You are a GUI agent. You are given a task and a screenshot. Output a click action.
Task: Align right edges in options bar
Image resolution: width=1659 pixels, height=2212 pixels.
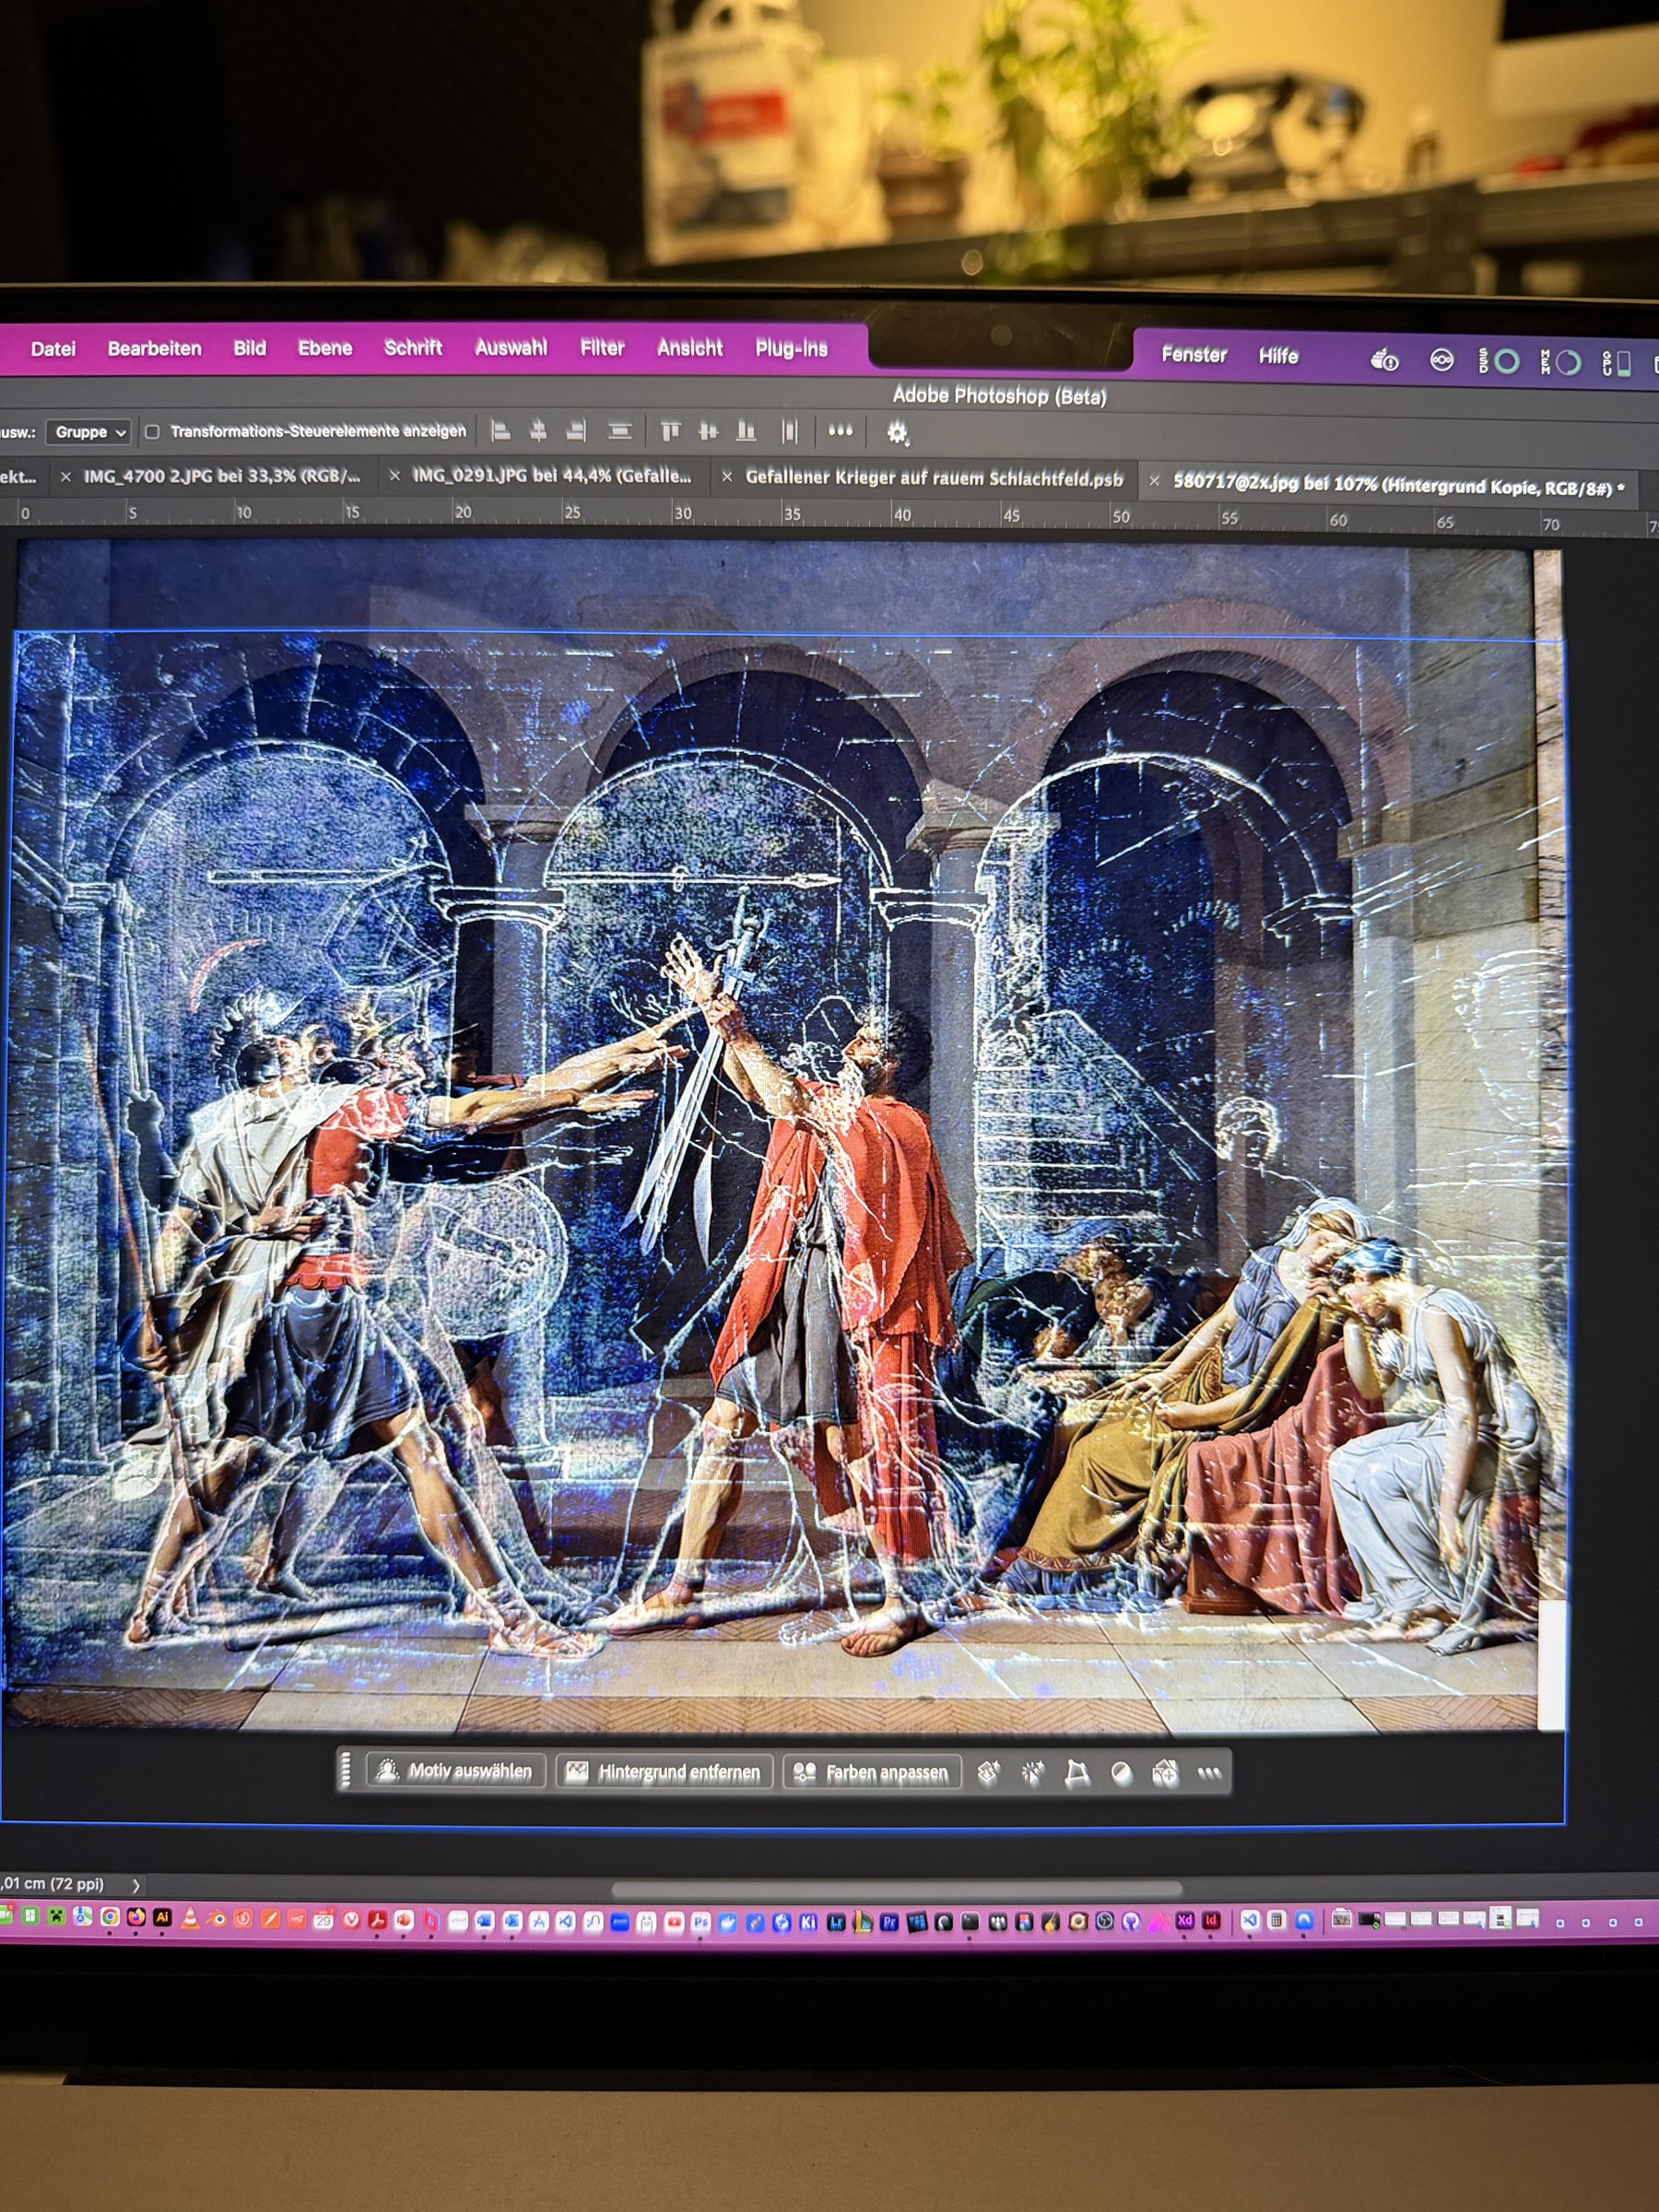tap(576, 431)
